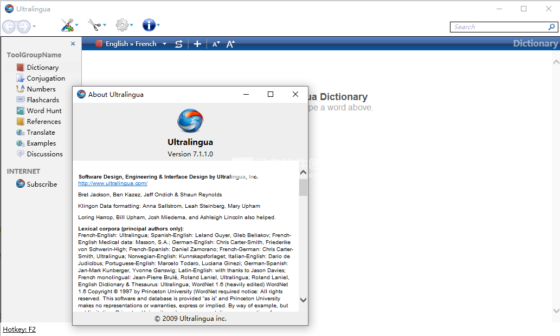Click the © 2009 Ultralingua inc. text
Image resolution: width=560 pixels, height=336 pixels.
pyautogui.click(x=190, y=319)
